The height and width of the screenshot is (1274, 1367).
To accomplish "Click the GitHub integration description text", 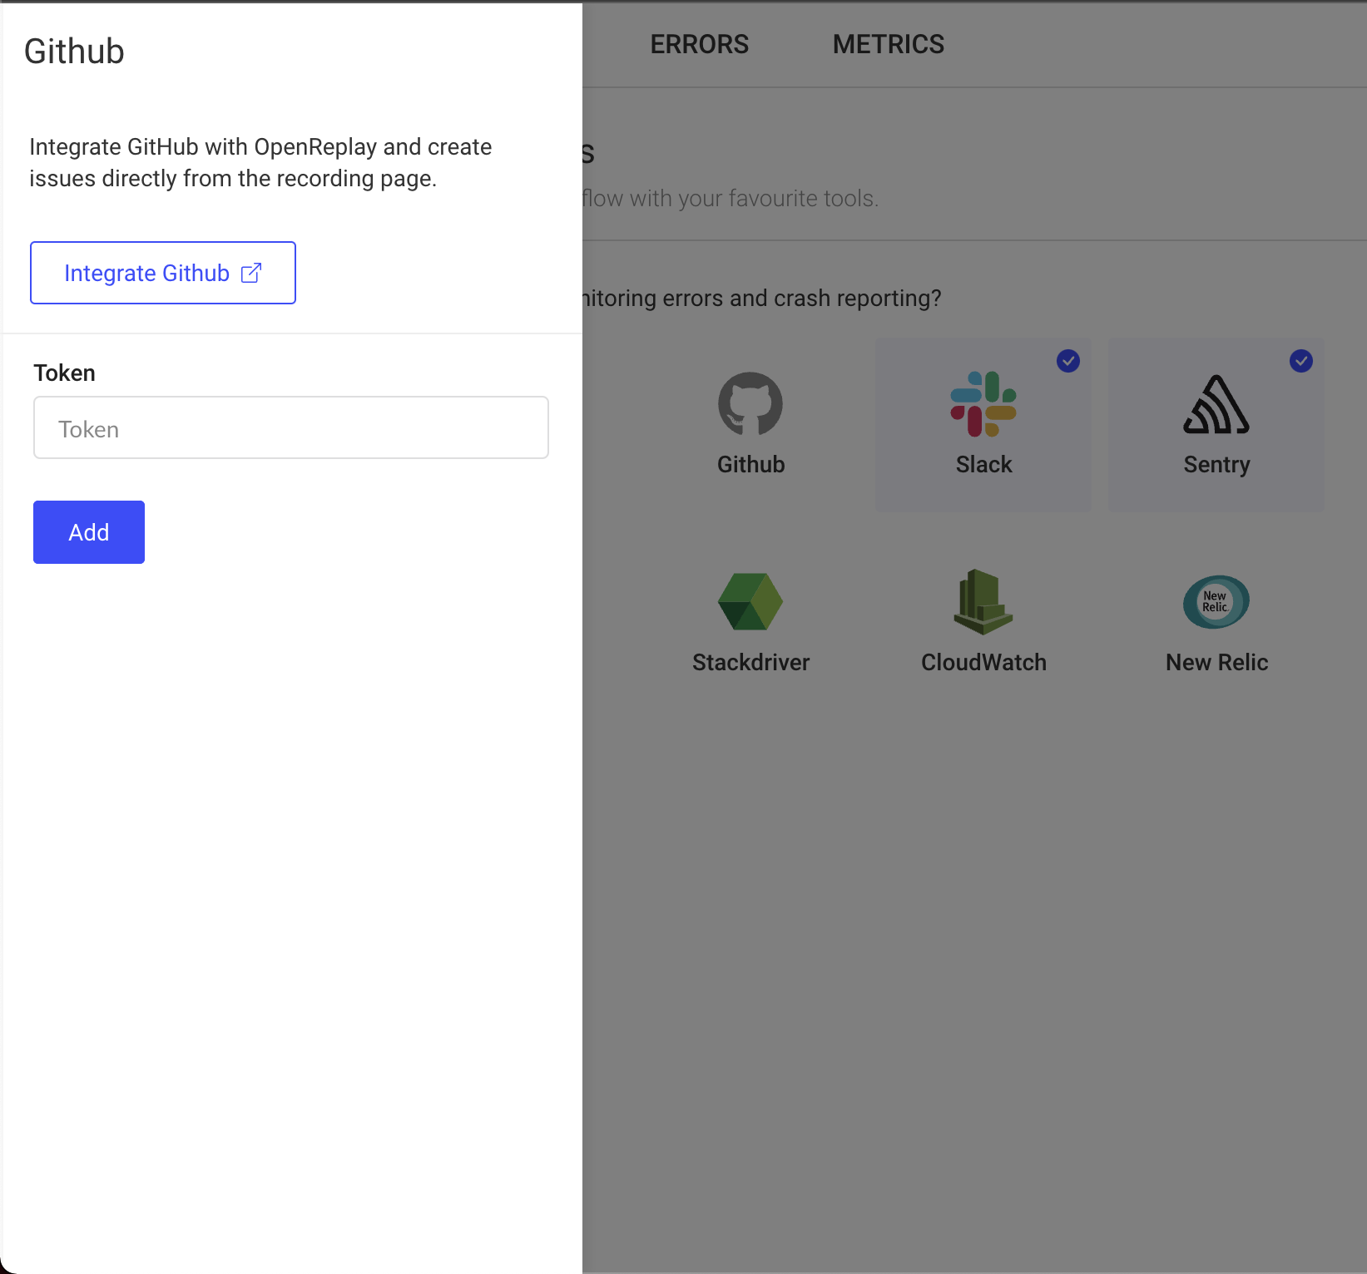I will pos(260,162).
